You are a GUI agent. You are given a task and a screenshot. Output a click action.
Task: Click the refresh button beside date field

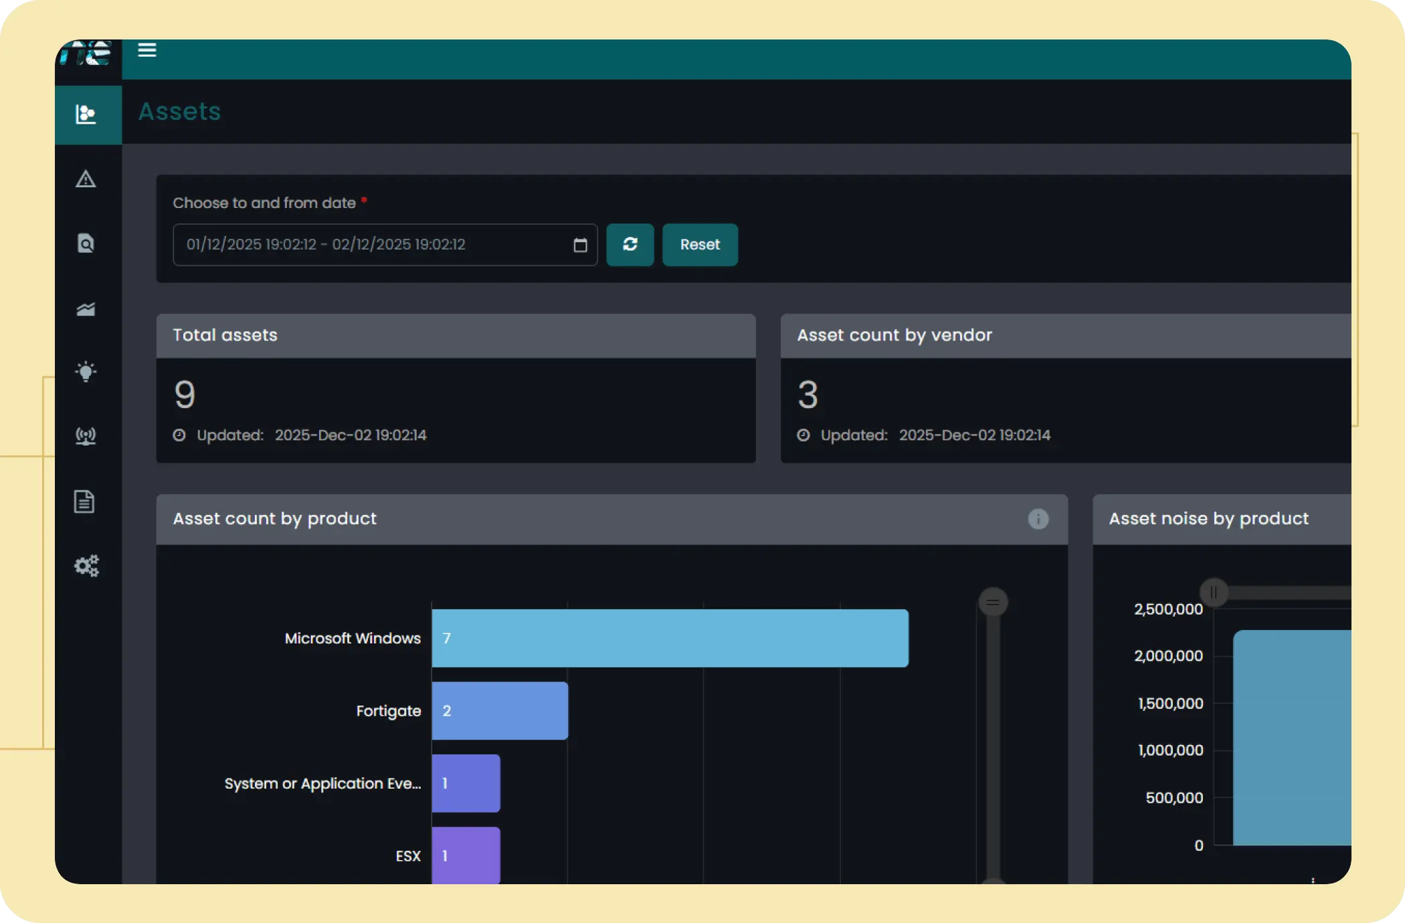tap(630, 245)
